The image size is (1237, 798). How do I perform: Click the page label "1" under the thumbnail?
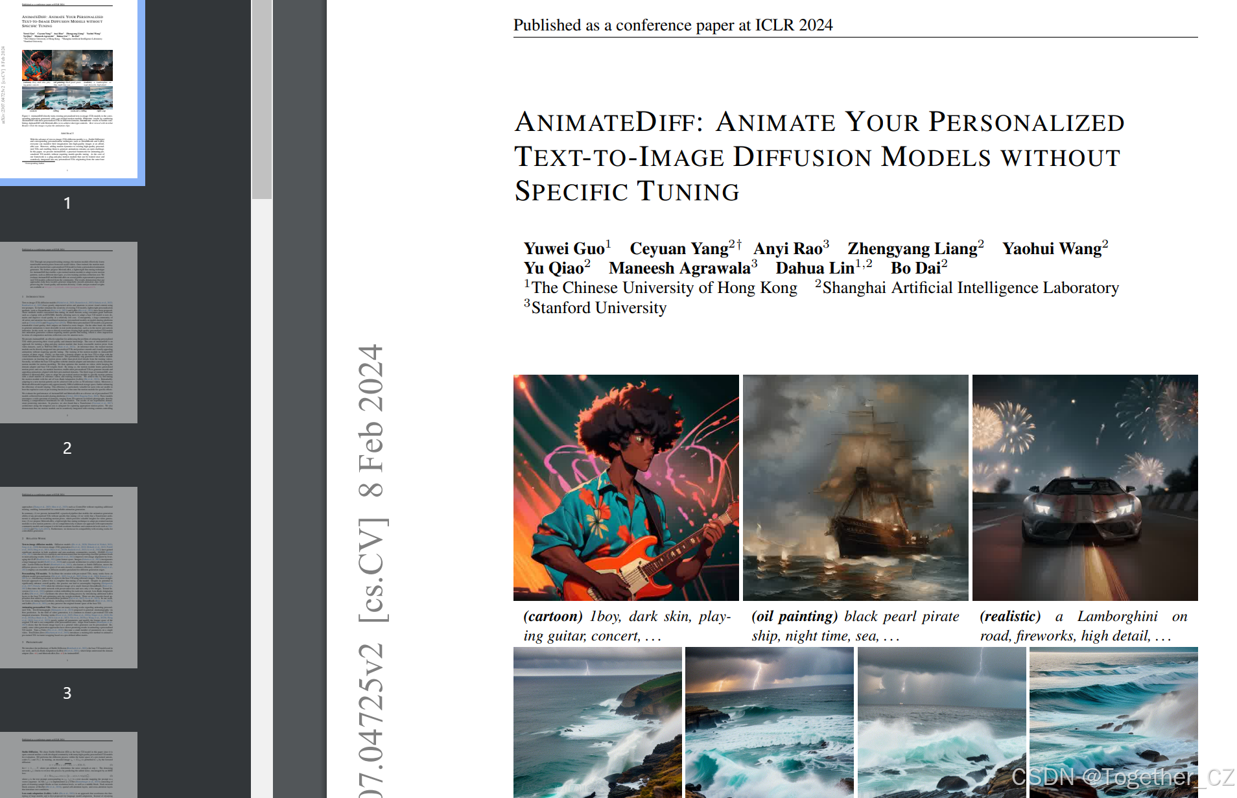(67, 204)
